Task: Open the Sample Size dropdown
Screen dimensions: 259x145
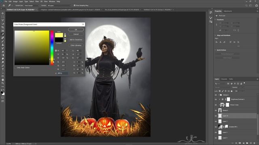Action: [x=32, y=5]
